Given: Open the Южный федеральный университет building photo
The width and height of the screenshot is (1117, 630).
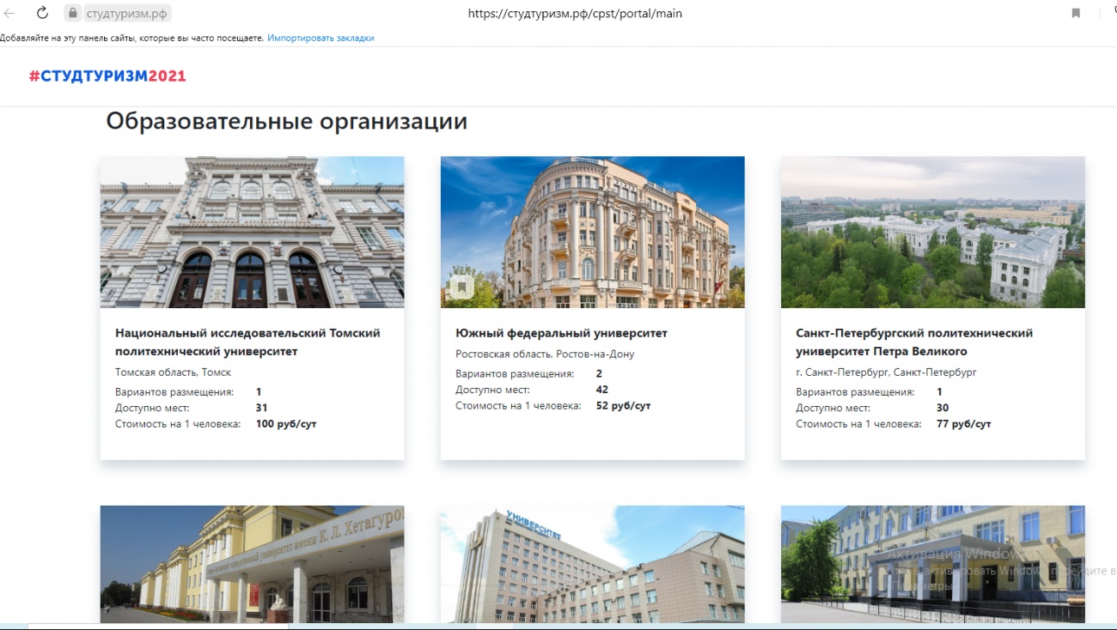Looking at the screenshot, I should [592, 232].
